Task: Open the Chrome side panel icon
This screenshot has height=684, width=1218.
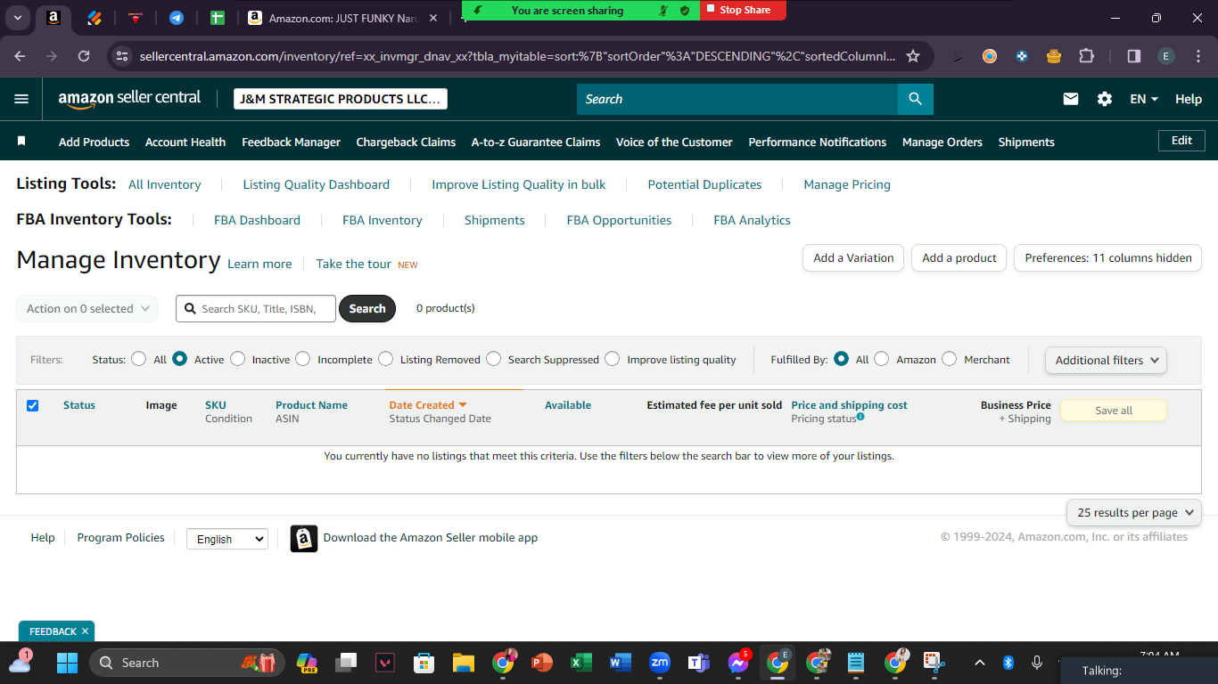Action: coord(1134,56)
